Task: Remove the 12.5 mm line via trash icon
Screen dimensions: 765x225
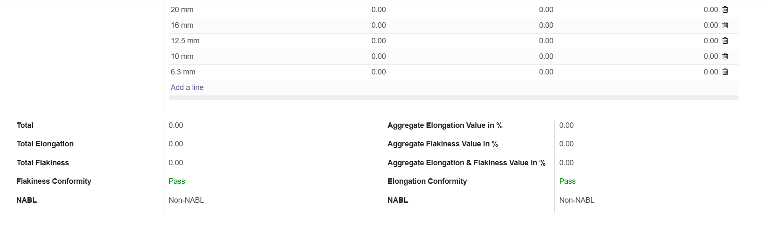Action: click(x=725, y=41)
